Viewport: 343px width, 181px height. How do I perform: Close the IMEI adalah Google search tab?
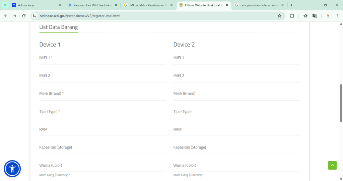tap(171, 5)
